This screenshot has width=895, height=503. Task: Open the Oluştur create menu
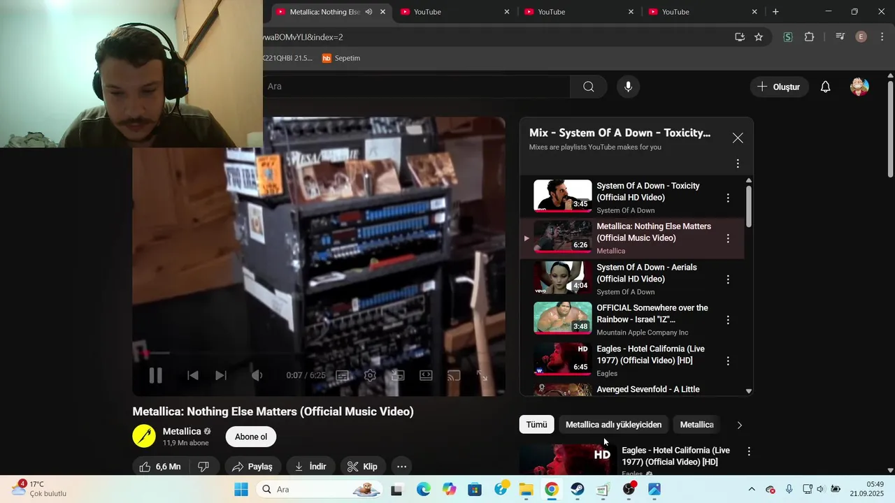pyautogui.click(x=779, y=87)
